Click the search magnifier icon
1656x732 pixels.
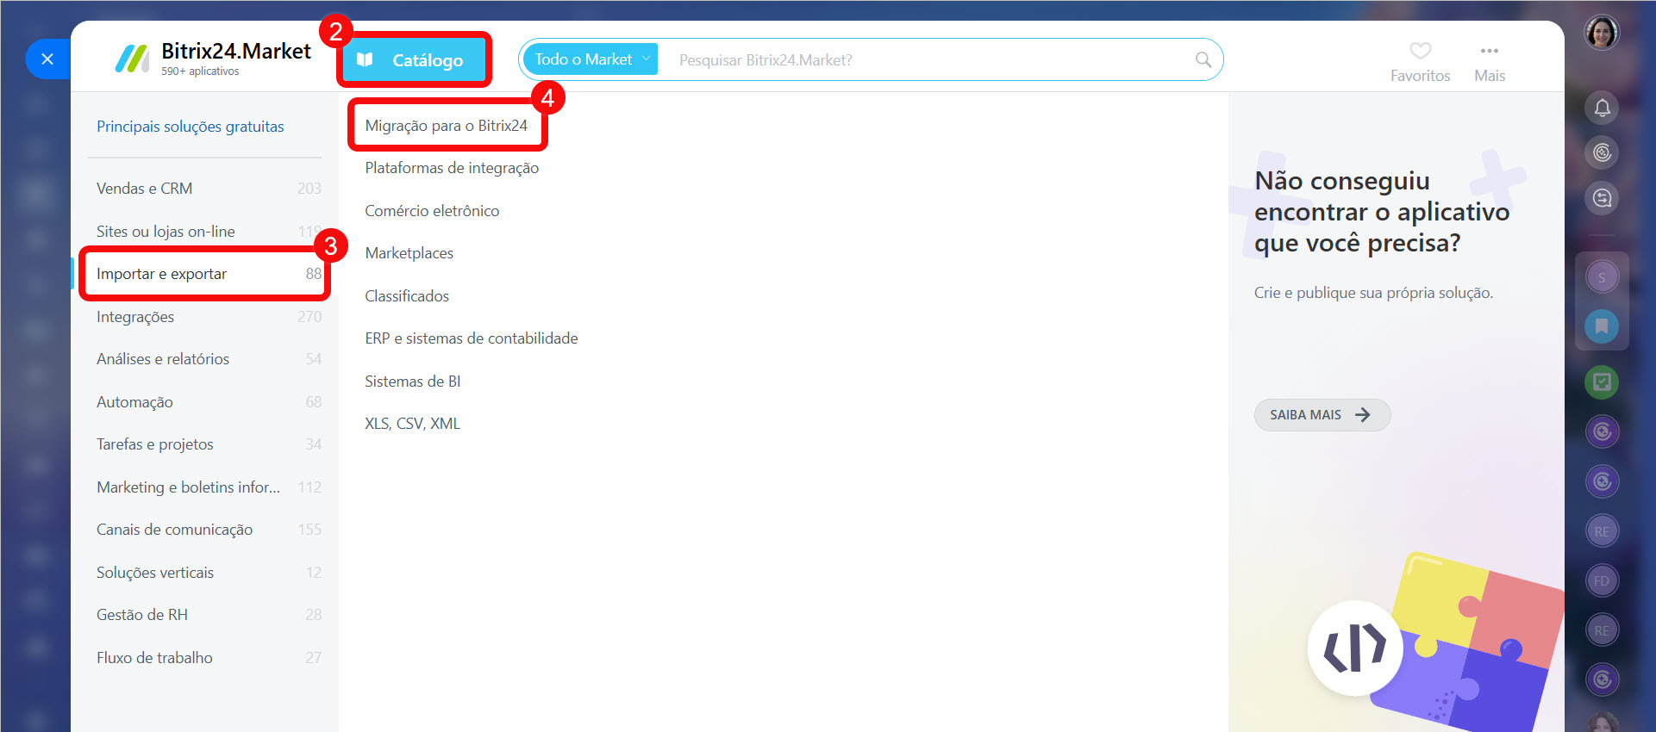pos(1203,59)
